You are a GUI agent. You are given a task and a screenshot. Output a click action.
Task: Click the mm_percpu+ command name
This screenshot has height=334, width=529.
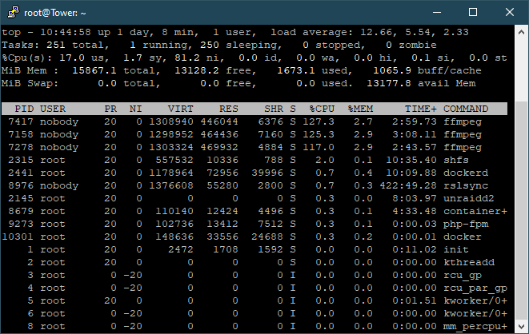click(475, 326)
